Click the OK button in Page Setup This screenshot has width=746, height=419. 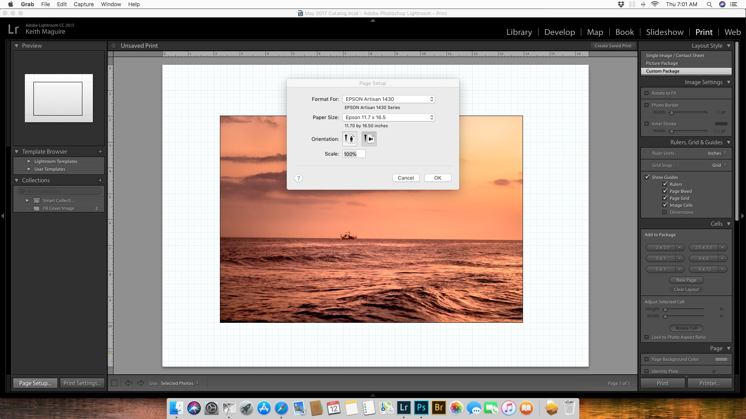click(x=437, y=178)
